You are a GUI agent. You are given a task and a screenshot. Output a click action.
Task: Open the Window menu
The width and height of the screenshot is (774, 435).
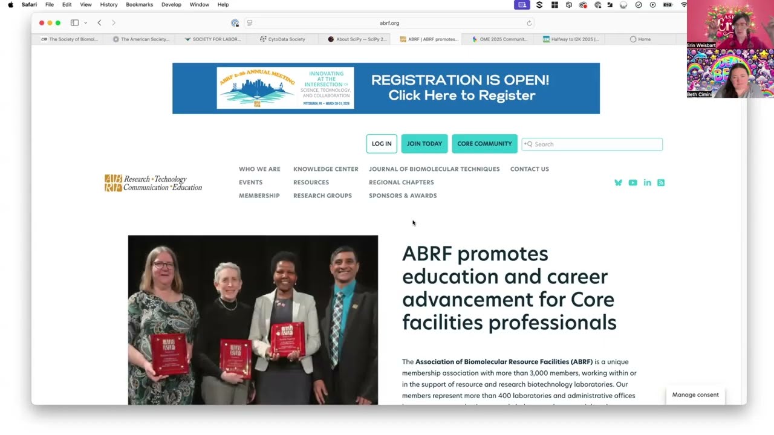199,5
